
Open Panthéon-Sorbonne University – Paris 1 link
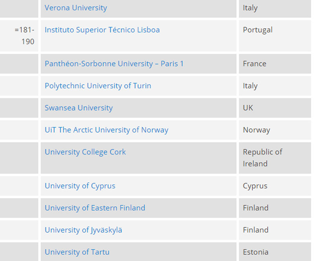coord(114,64)
